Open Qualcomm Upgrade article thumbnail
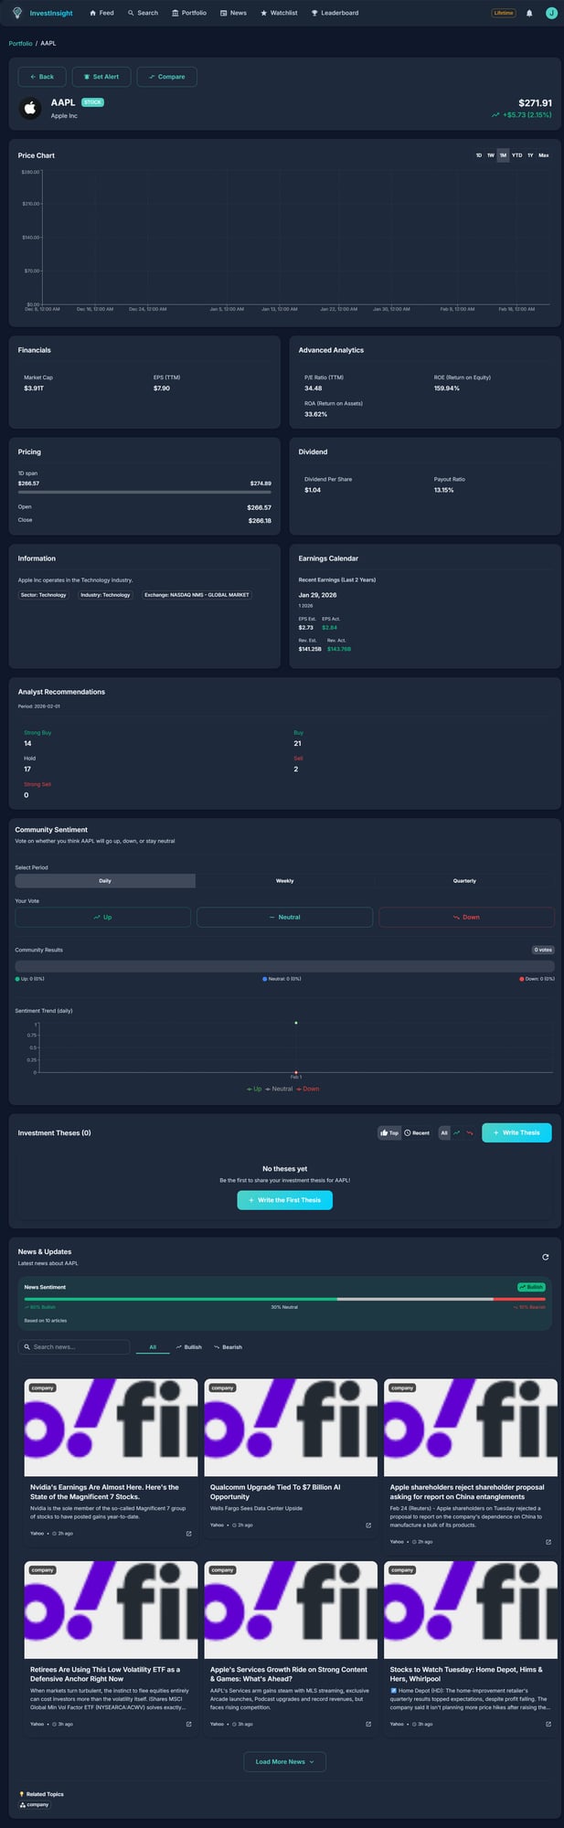564x1828 pixels. (x=291, y=1427)
